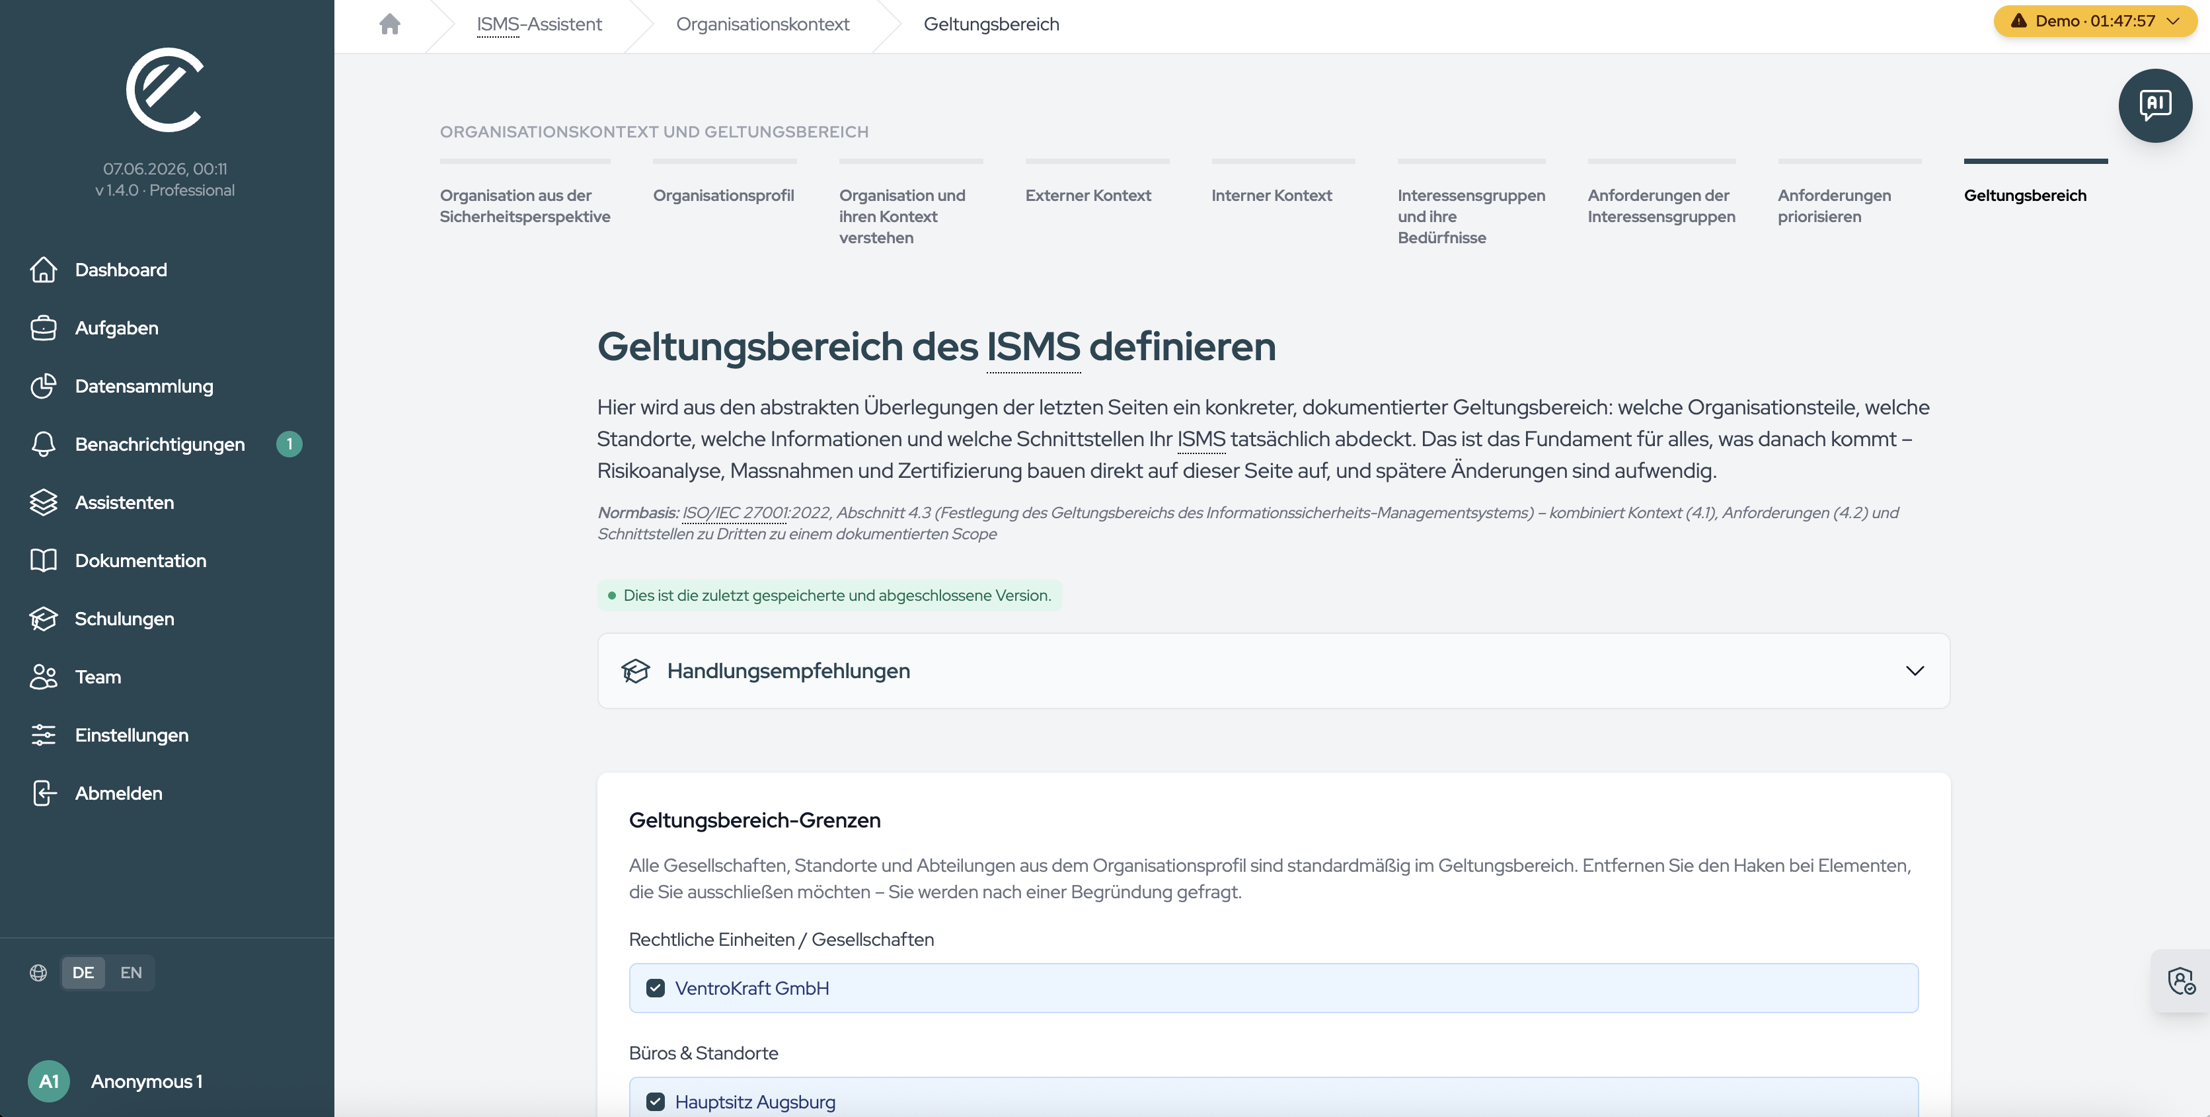
Task: Click the Assistenten layers icon
Action: click(x=44, y=502)
